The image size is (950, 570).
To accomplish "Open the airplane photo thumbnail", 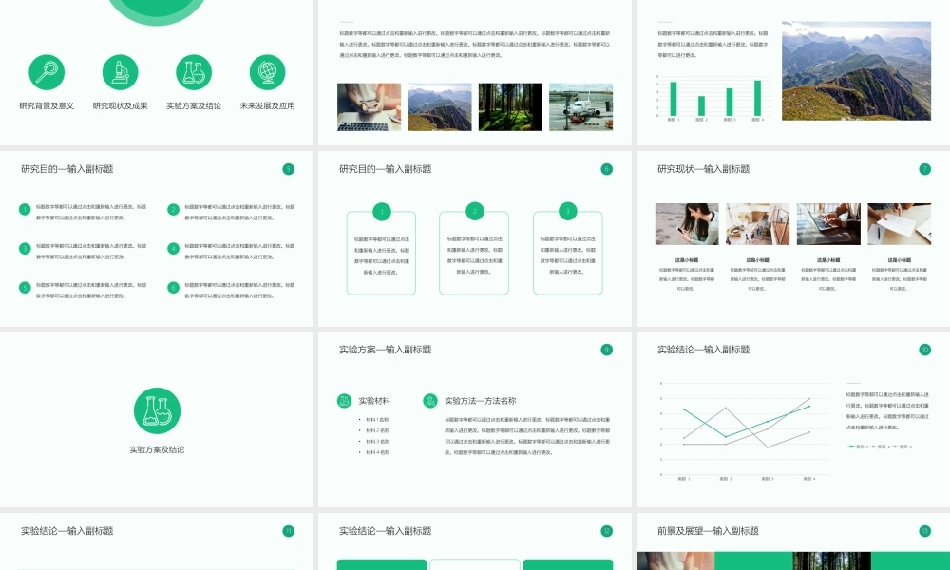I will (x=580, y=107).
